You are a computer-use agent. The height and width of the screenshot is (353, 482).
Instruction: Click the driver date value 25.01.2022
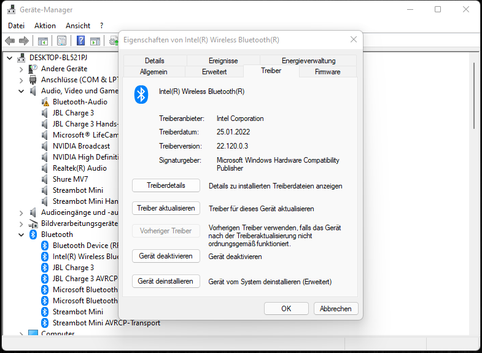tap(233, 132)
